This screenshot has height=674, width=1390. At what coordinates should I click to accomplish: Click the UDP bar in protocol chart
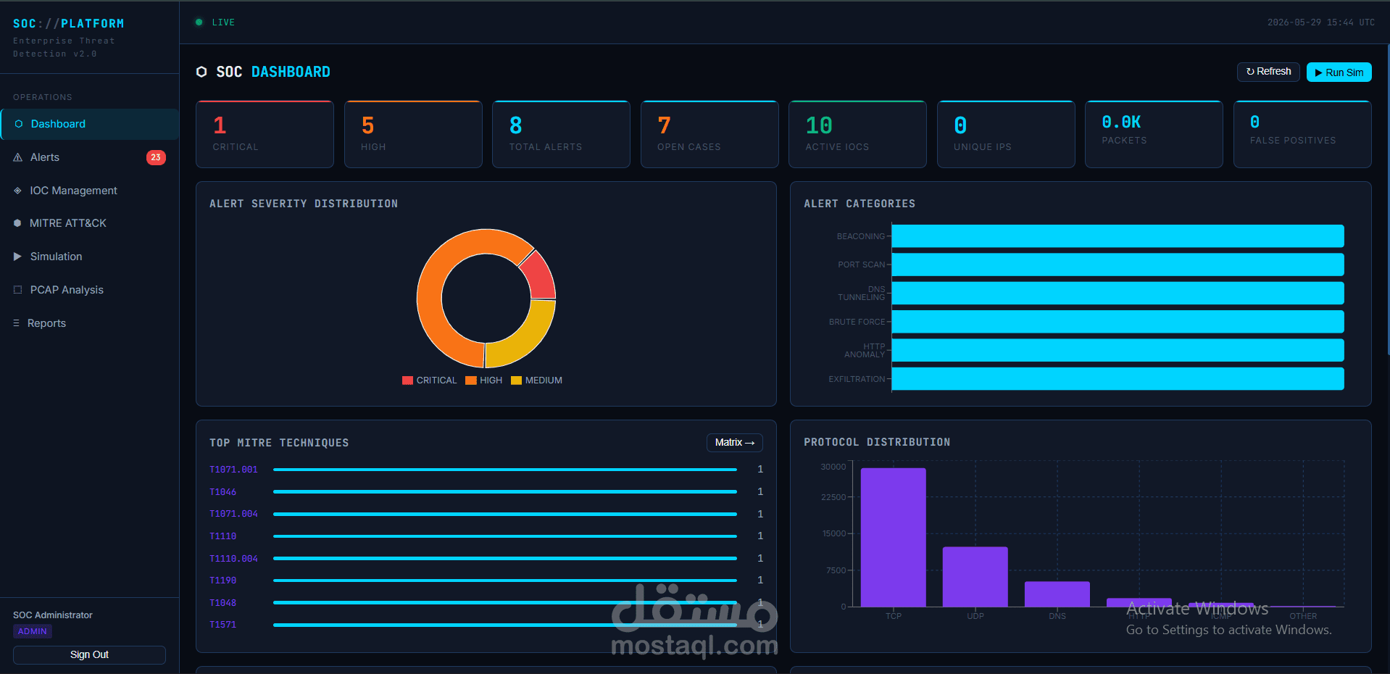(x=975, y=577)
